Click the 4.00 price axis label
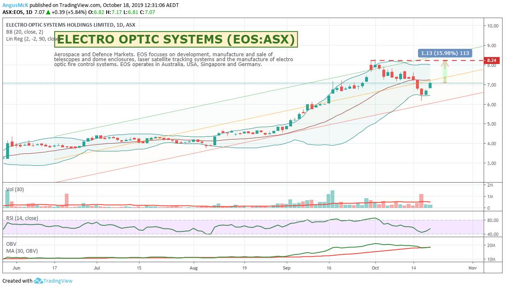 click(x=492, y=144)
